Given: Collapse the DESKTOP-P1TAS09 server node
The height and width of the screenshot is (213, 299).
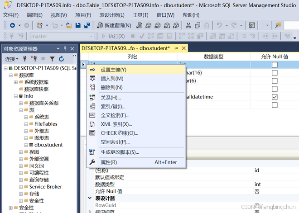Looking at the screenshot, I should coord(5,68).
